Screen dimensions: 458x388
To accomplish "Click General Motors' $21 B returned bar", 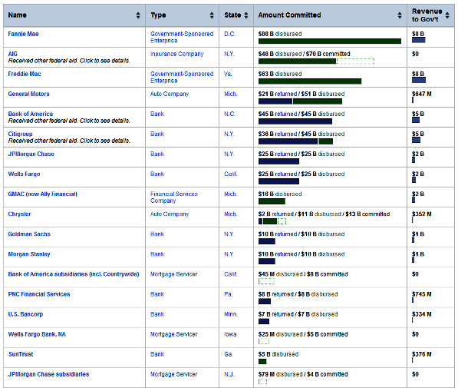I will pos(275,101).
